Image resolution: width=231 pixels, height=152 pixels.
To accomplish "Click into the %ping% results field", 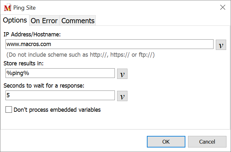I will click(x=60, y=73).
